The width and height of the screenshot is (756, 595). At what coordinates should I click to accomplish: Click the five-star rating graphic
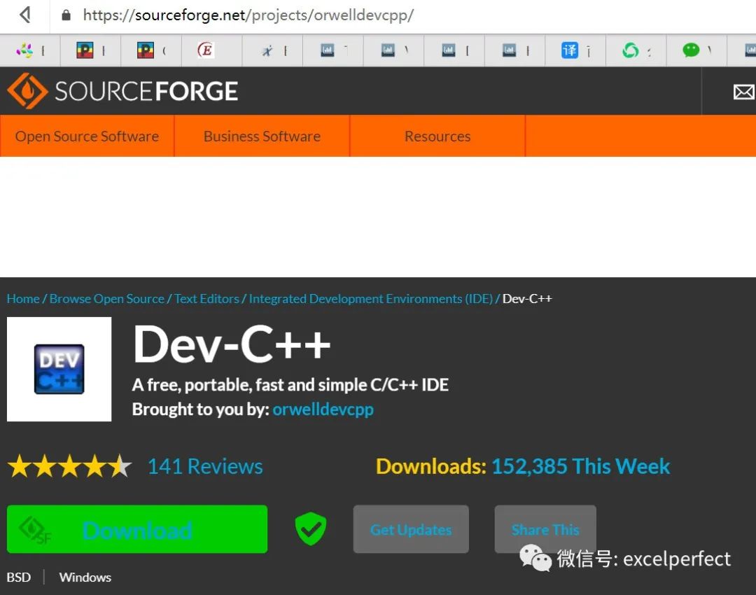pos(69,465)
